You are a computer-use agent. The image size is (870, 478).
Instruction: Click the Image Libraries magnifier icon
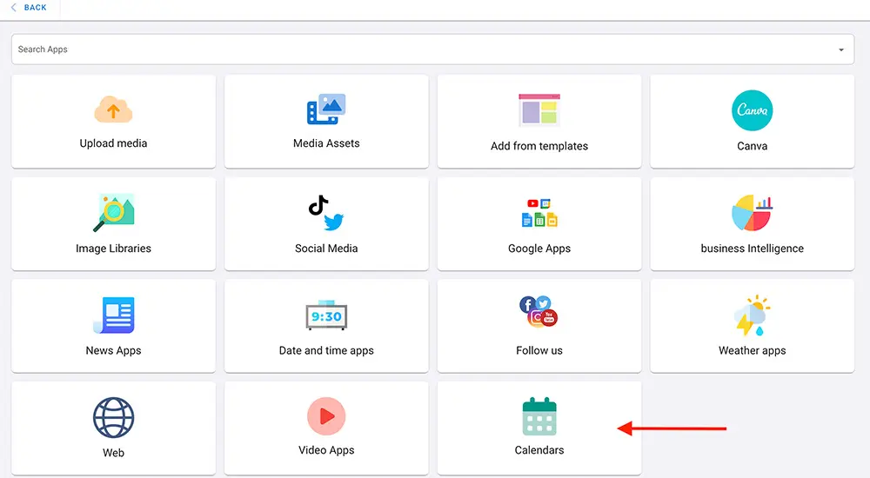click(x=113, y=213)
